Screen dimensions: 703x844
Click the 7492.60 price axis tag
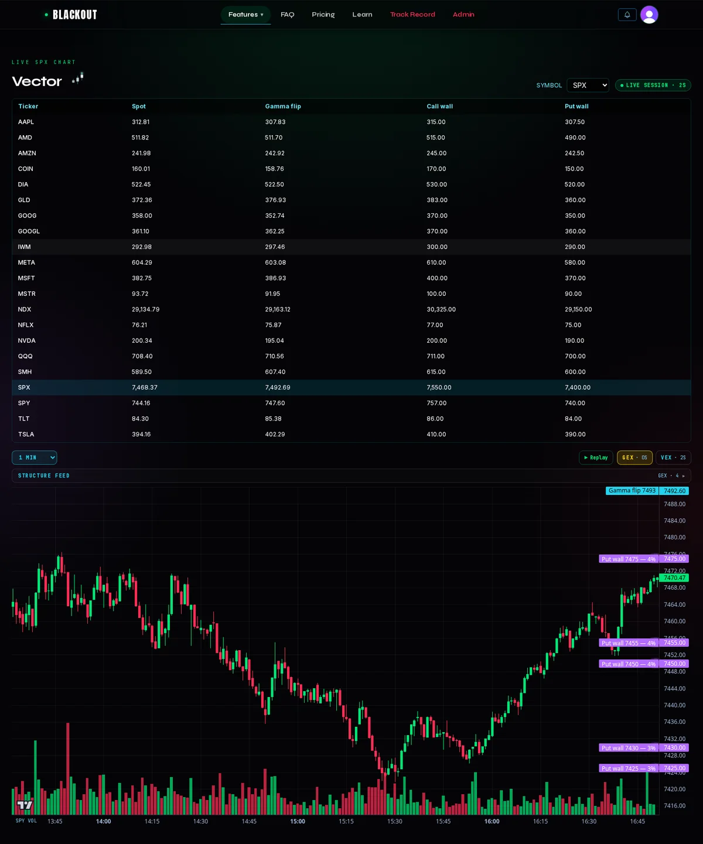coord(674,491)
